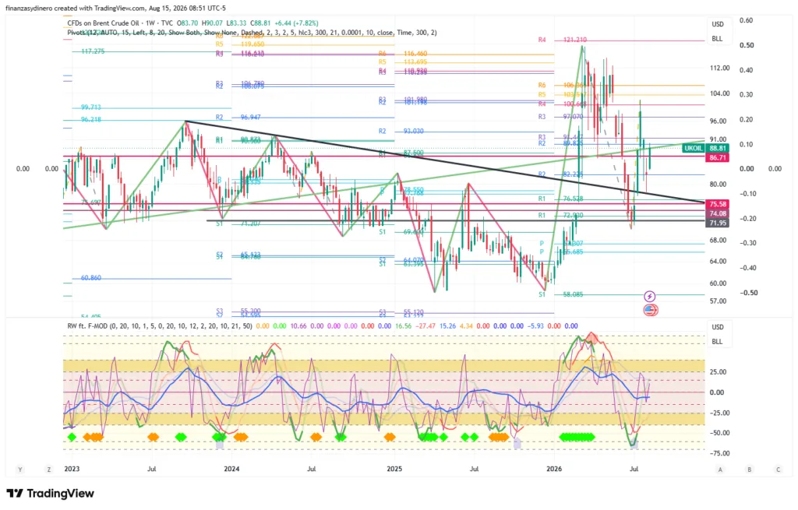The width and height of the screenshot is (798, 510).
Task: Click the CFDs on Brent Crude Oil title
Action: click(104, 23)
